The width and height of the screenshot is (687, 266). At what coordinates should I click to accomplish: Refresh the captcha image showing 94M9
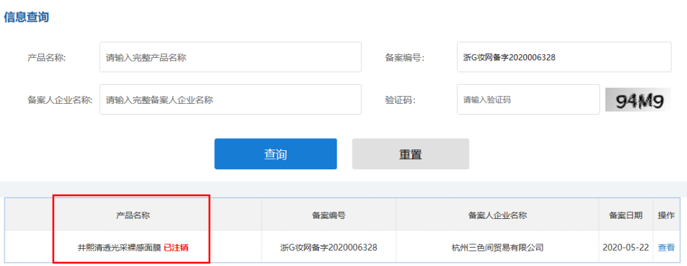pyautogui.click(x=638, y=100)
